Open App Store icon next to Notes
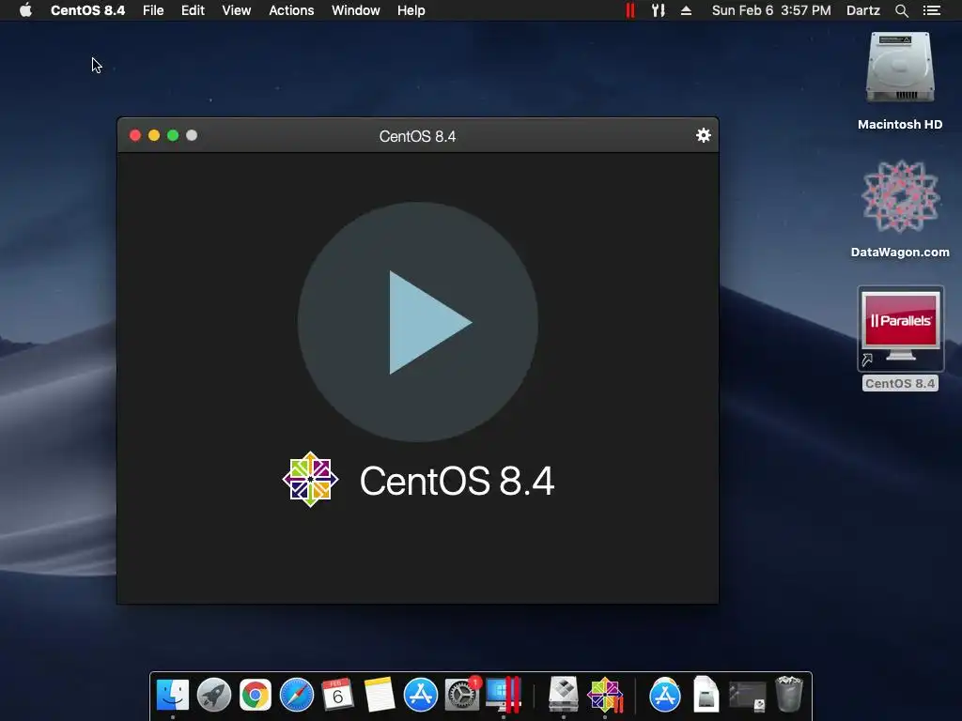The image size is (962, 721). (x=420, y=695)
